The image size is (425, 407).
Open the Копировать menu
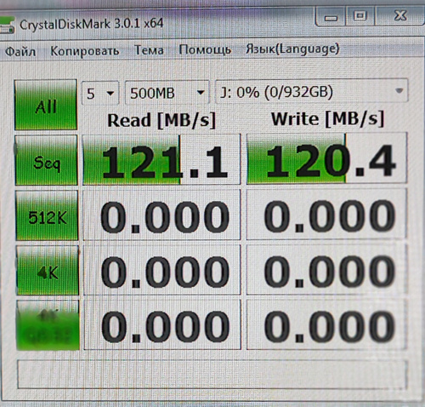click(84, 51)
